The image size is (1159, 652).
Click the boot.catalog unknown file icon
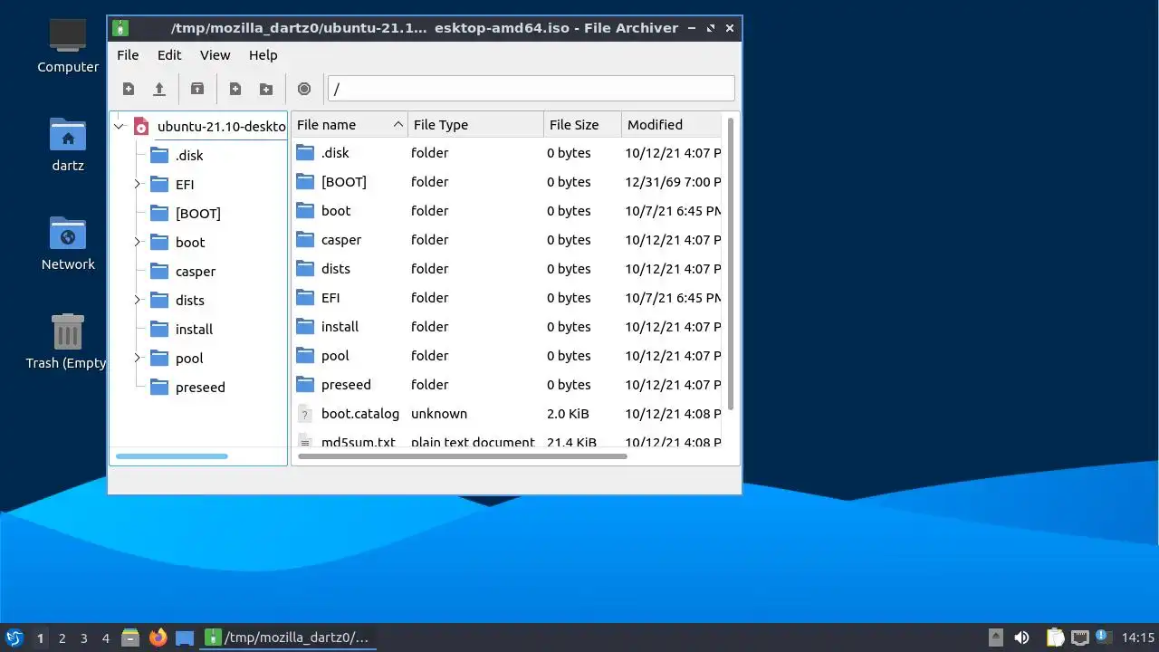point(305,414)
